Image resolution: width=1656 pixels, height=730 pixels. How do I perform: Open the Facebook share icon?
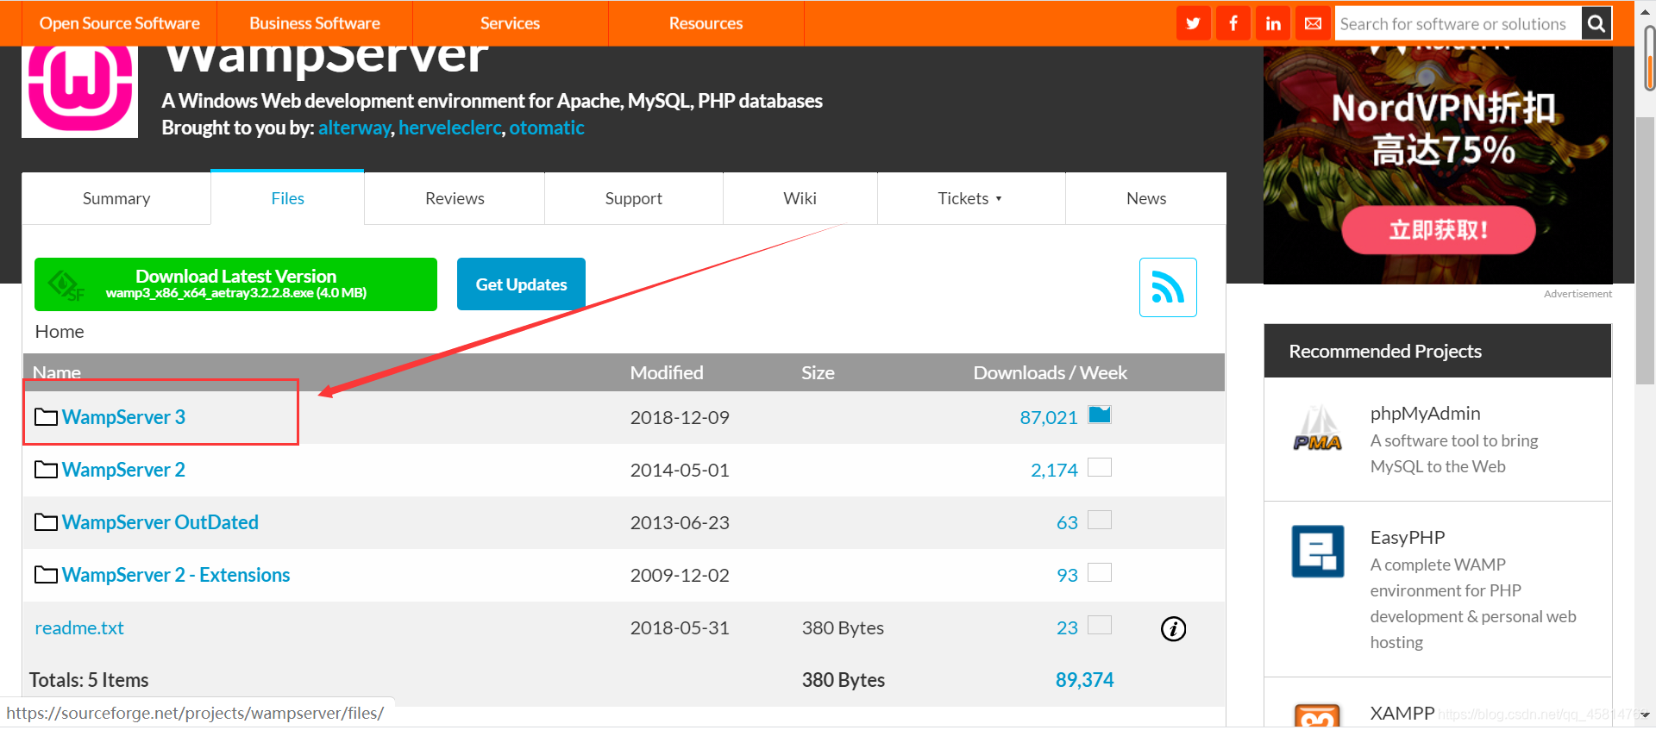tap(1233, 23)
